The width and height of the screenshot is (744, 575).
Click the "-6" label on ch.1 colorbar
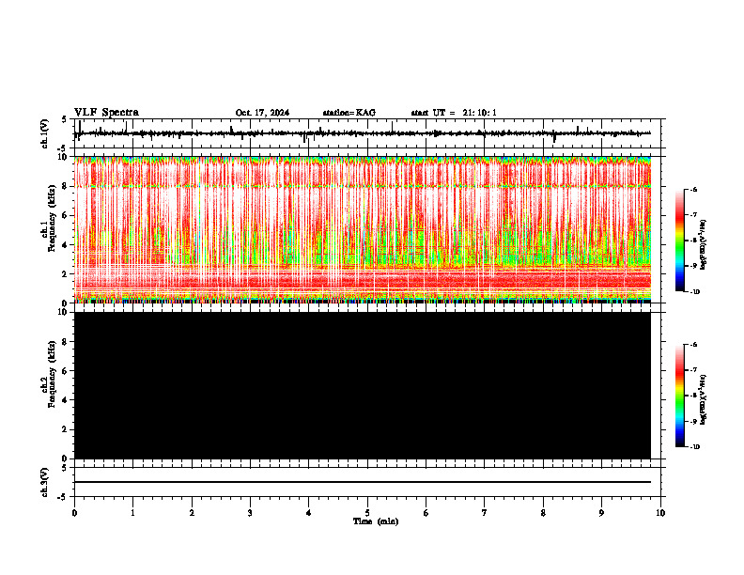(693, 190)
